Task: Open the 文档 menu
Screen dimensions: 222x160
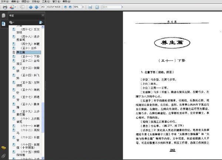Action: coord(36,1)
